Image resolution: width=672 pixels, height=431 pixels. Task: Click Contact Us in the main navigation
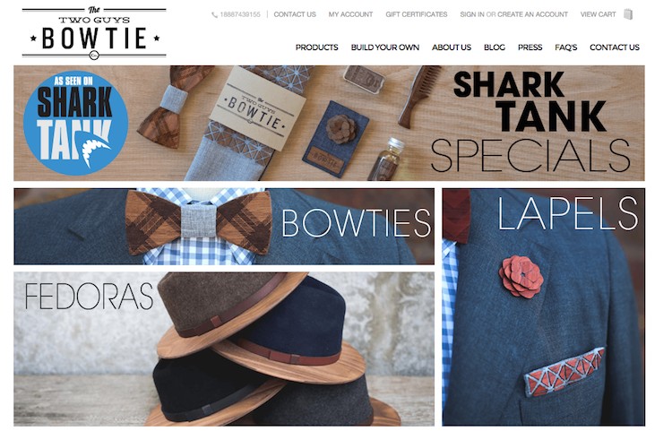(615, 47)
